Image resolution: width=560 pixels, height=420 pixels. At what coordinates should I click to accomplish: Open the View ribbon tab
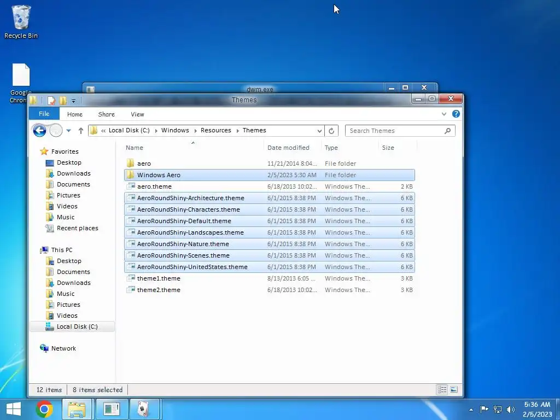point(137,114)
